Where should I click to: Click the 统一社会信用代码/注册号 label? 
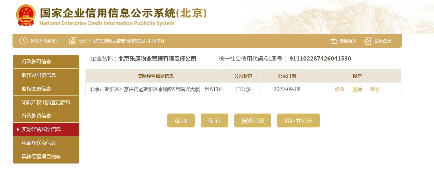[253, 59]
